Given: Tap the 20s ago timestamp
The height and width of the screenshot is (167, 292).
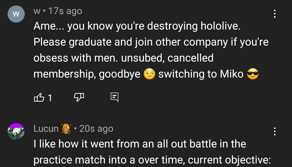Looking at the screenshot, I should click(96, 129).
